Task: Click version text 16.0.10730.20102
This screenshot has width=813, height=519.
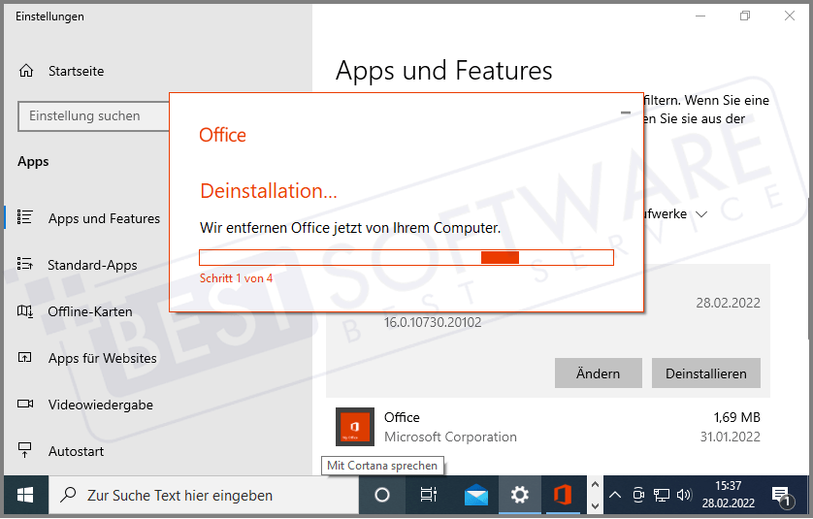Action: click(x=433, y=322)
